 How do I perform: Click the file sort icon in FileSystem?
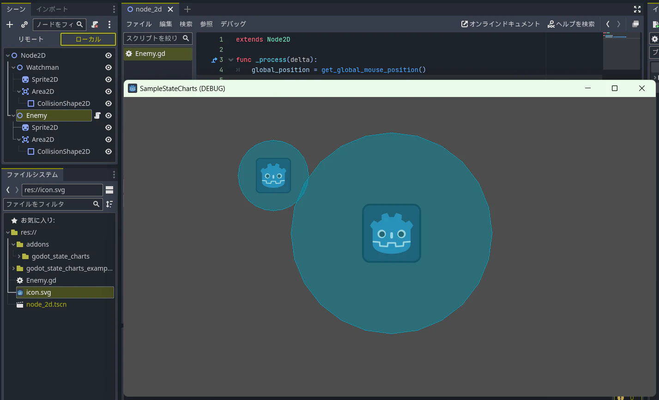click(x=109, y=204)
